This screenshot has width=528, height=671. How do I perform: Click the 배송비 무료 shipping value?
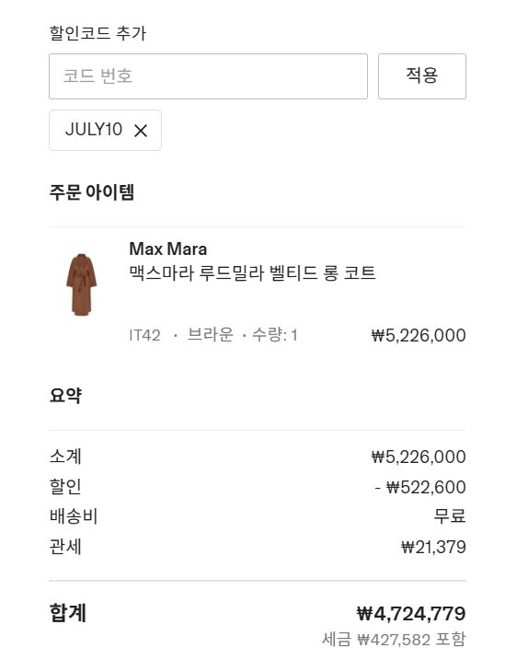click(450, 516)
